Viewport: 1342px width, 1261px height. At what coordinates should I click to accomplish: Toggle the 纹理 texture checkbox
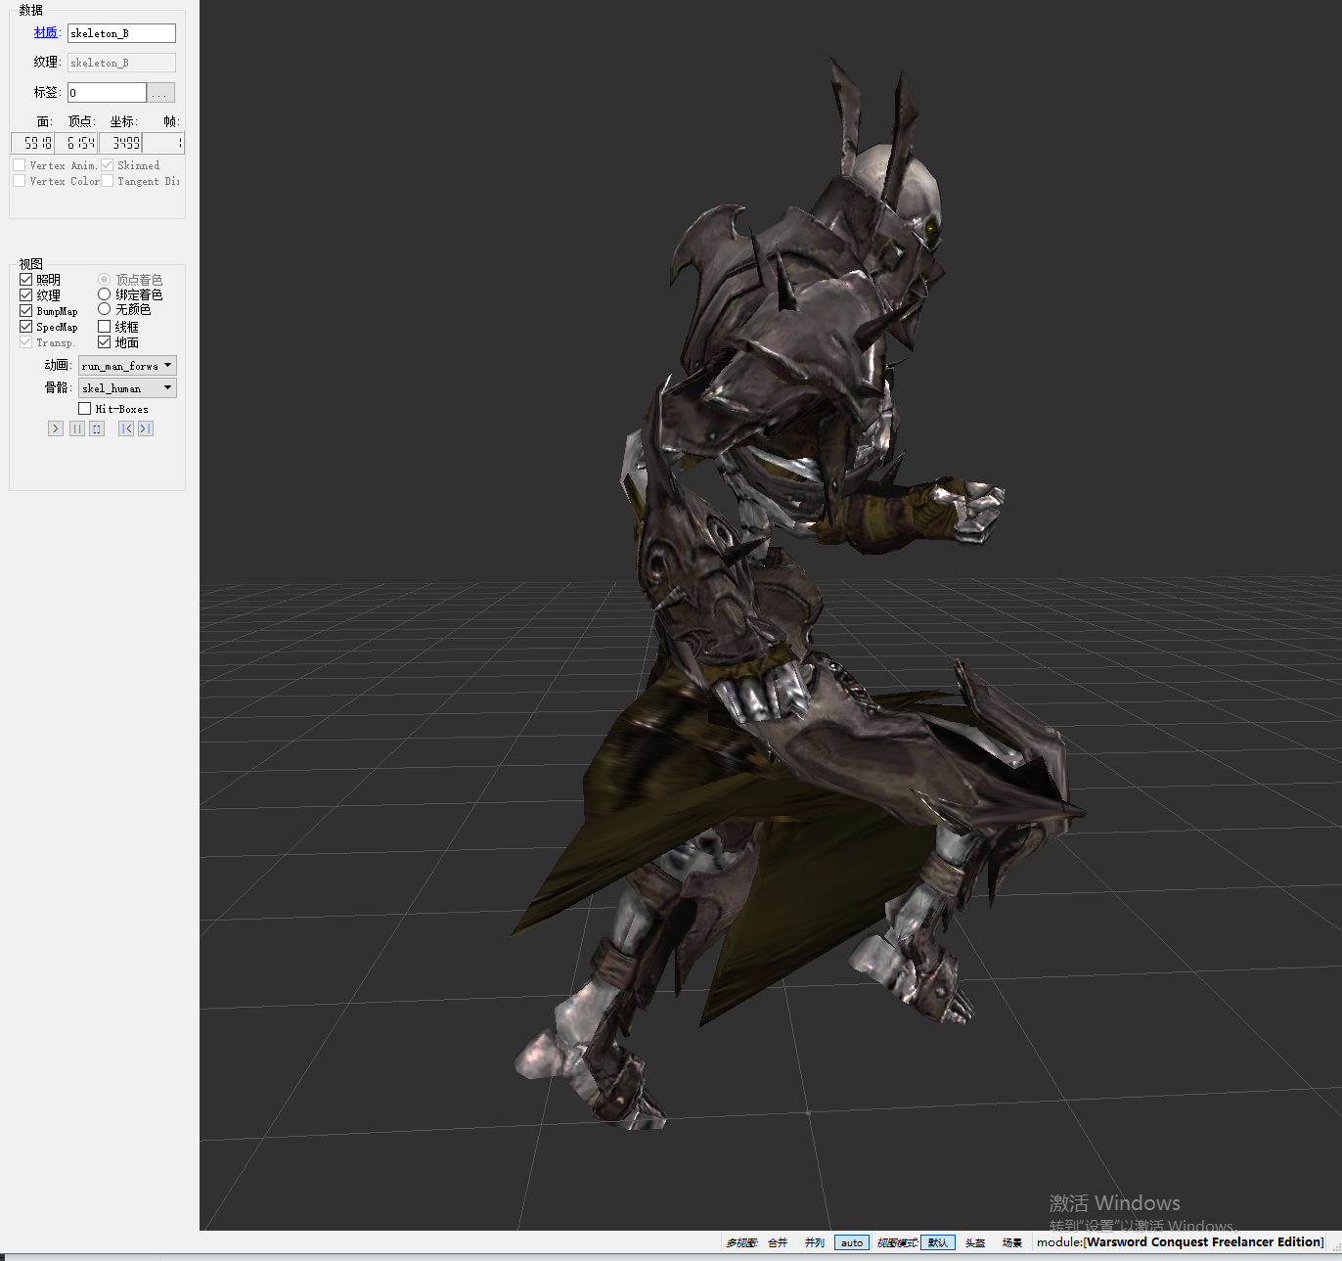click(26, 295)
